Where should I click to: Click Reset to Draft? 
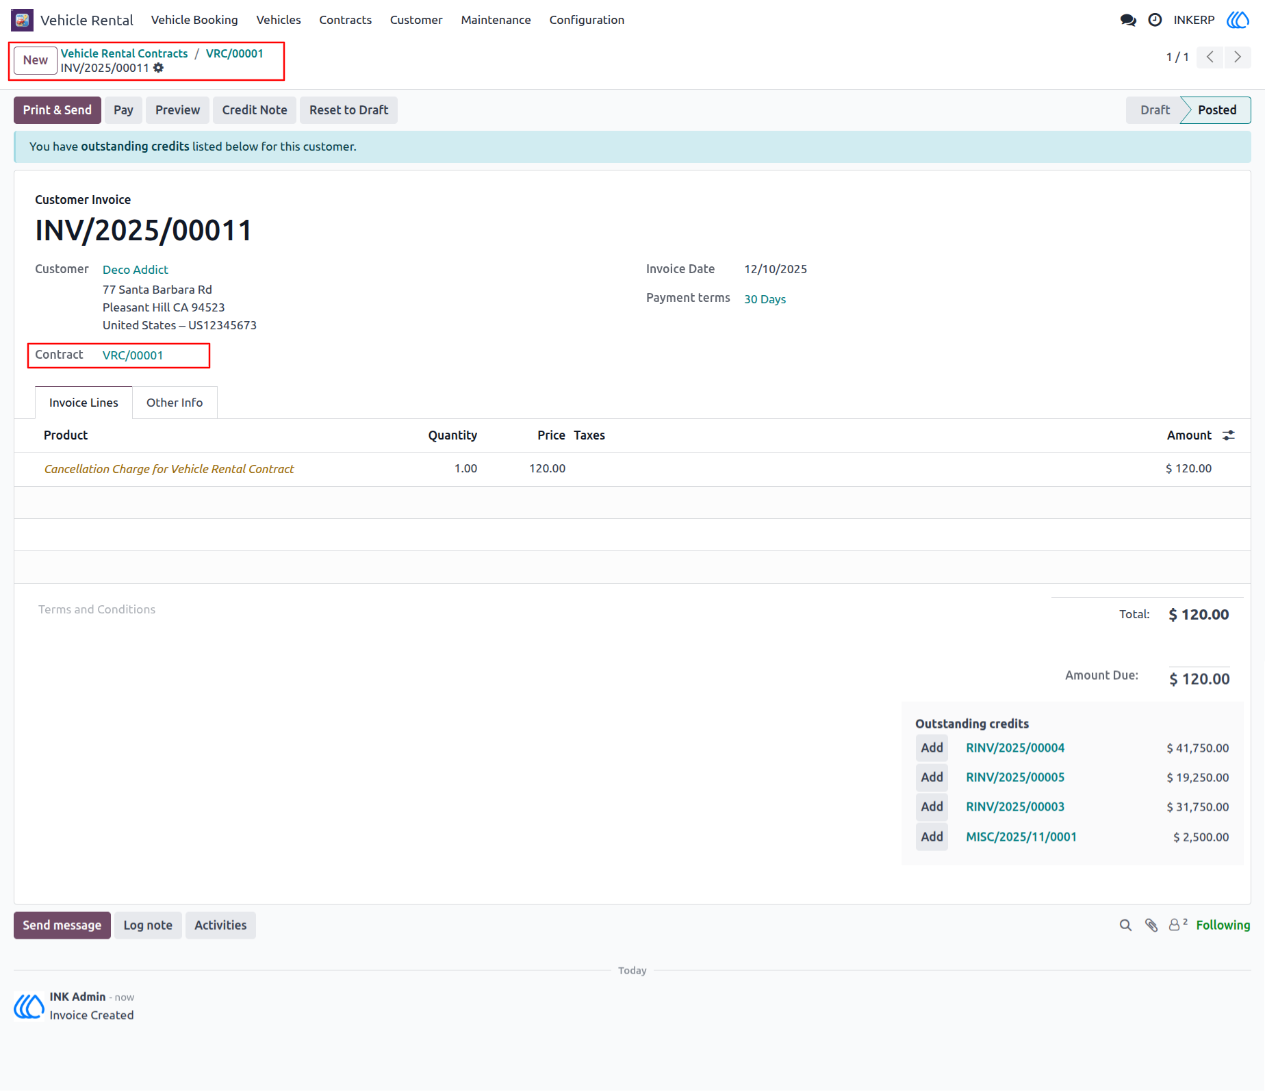[348, 110]
